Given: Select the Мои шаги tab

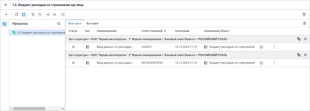Looking at the screenshot, I should coord(74,23).
